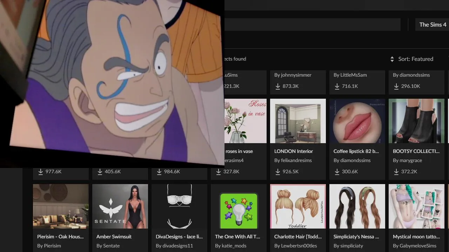This screenshot has height=252, width=449.
Task: Click download icon next to 296.10K
Action: tap(396, 86)
